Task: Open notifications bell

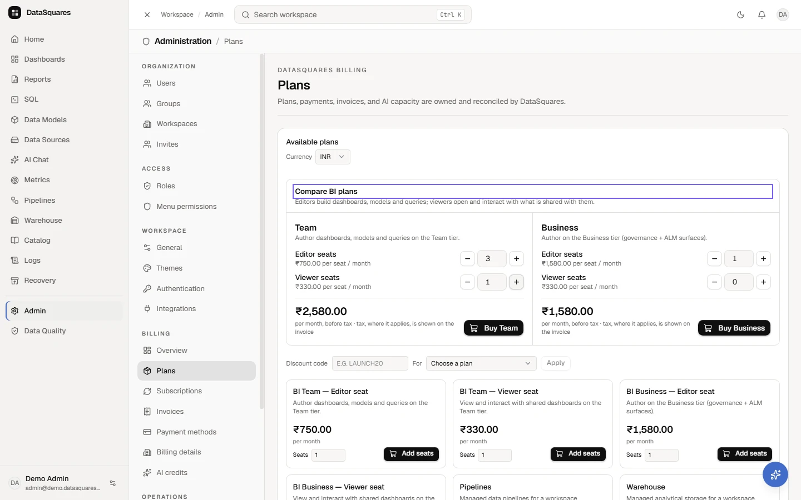Action: tap(762, 15)
